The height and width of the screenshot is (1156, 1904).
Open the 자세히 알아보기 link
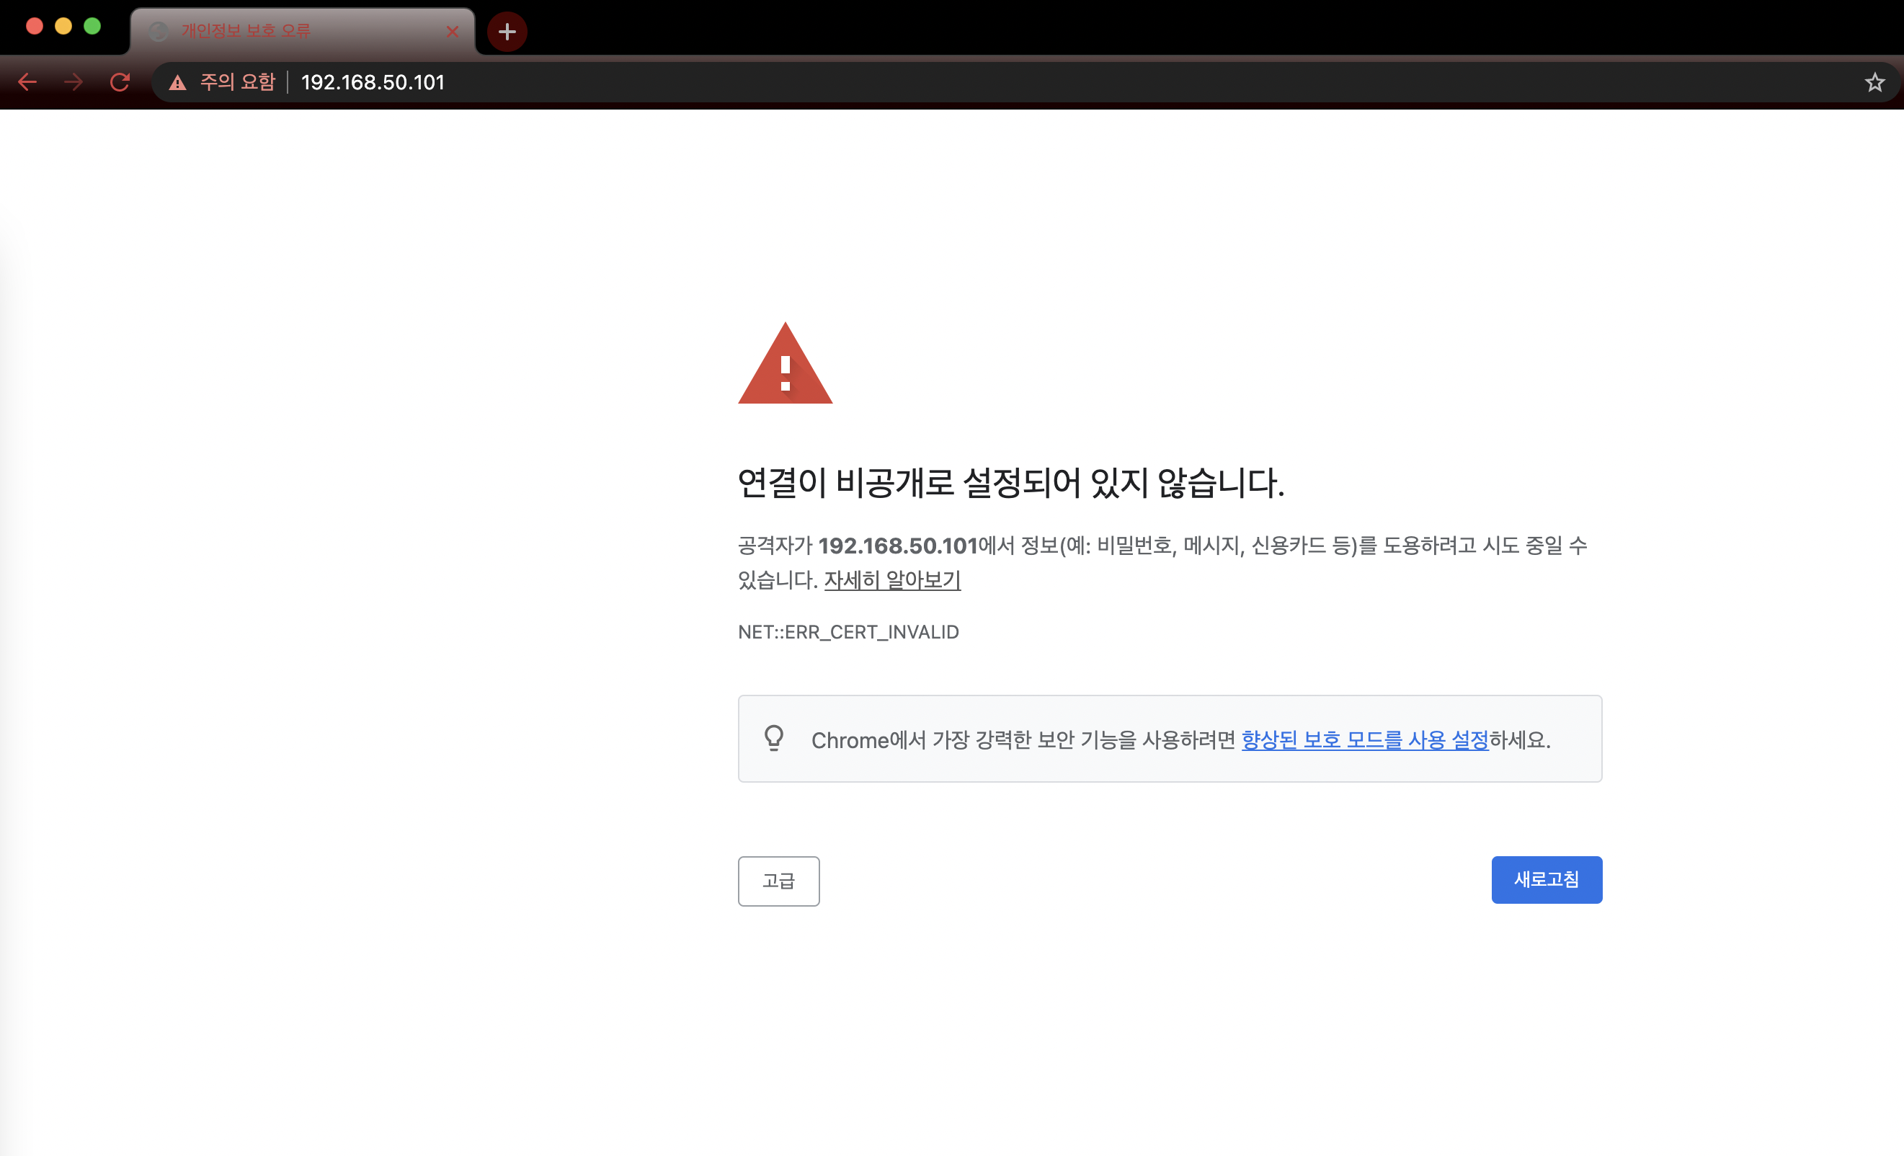click(x=891, y=579)
